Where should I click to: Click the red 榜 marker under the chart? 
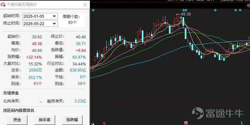click(x=186, y=123)
